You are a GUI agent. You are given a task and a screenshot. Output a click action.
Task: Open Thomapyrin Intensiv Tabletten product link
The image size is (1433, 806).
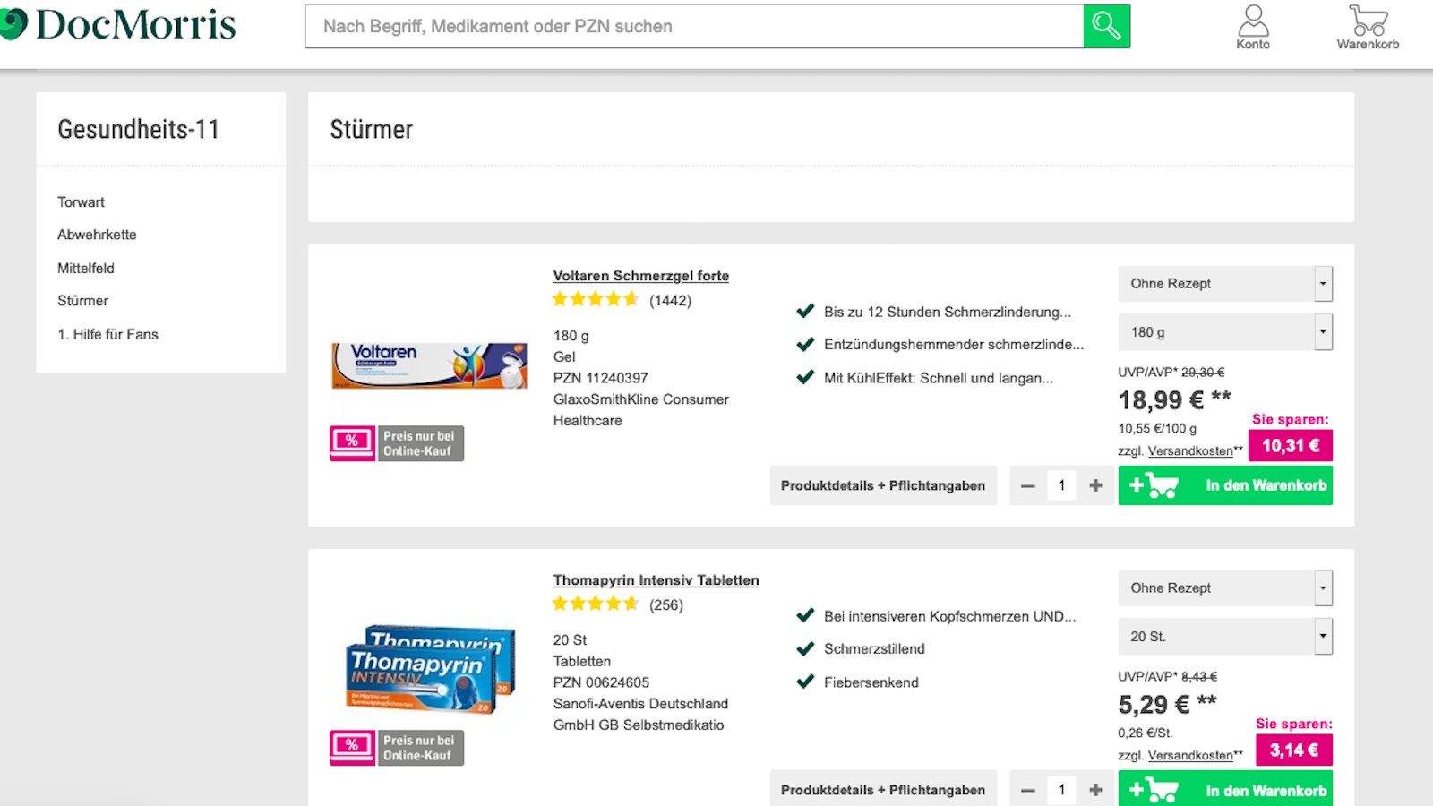(x=656, y=580)
